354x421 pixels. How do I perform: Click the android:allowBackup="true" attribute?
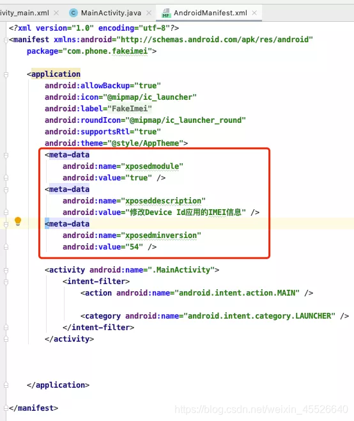coord(103,86)
